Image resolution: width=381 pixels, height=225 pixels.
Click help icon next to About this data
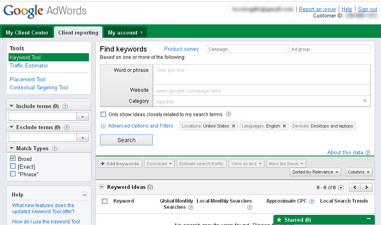point(368,153)
